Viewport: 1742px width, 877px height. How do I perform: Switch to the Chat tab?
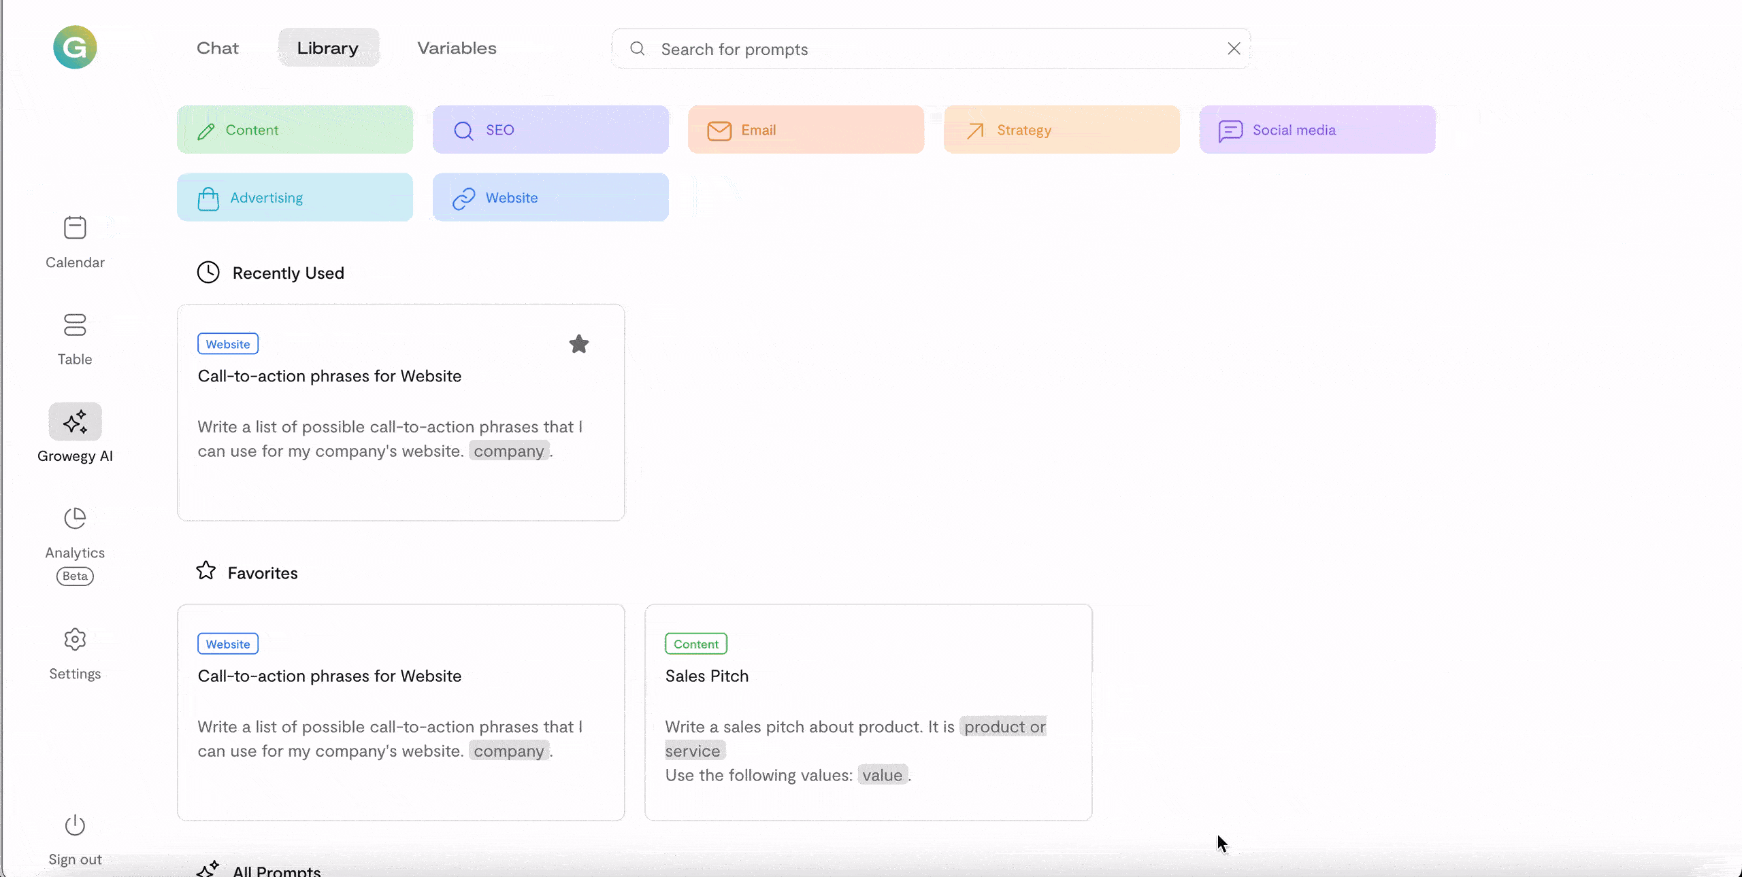(x=218, y=48)
